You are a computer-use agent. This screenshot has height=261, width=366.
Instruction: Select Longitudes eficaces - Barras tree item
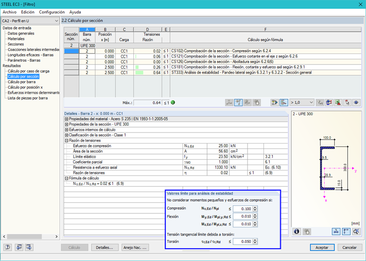coord(30,55)
